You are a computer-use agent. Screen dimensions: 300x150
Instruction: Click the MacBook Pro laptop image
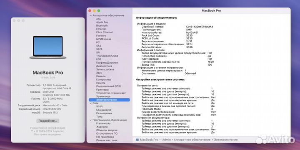pyautogui.click(x=48, y=47)
